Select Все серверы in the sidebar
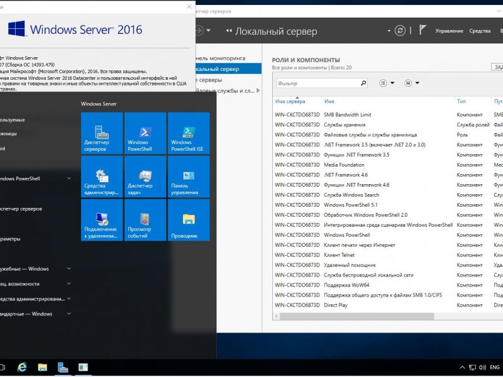Image resolution: width=503 pixels, height=377 pixels. pos(229,80)
